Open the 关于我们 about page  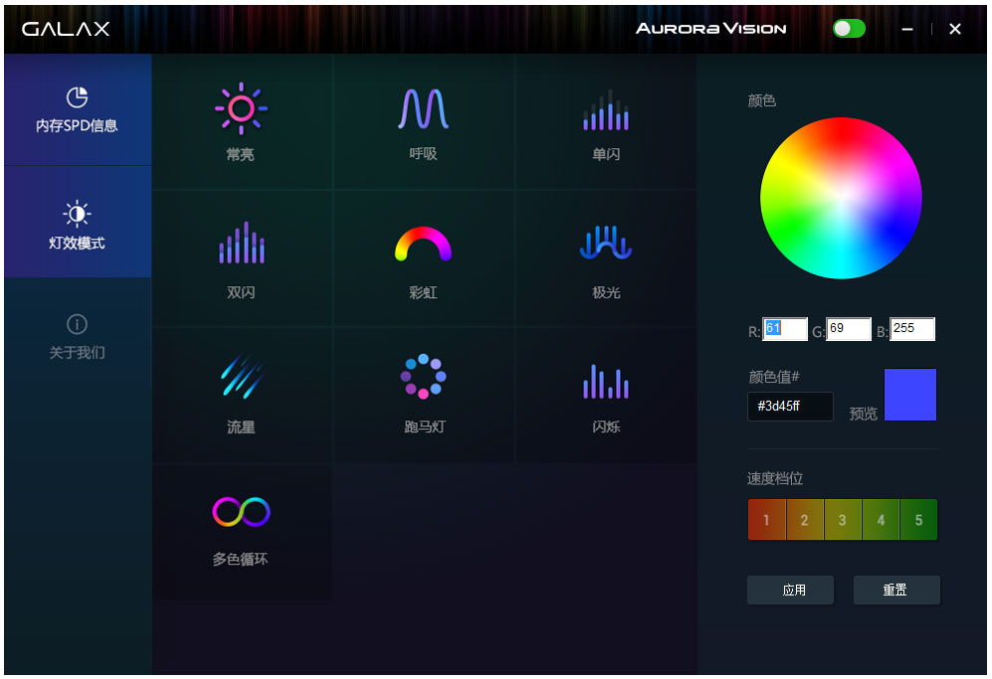click(77, 337)
